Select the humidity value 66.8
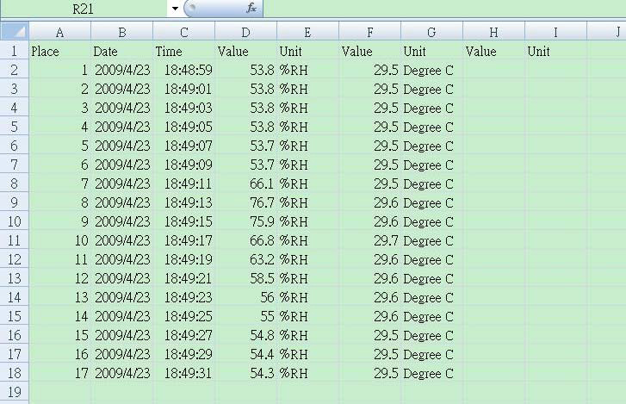Screen dimensions: 626x404 (x=246, y=240)
